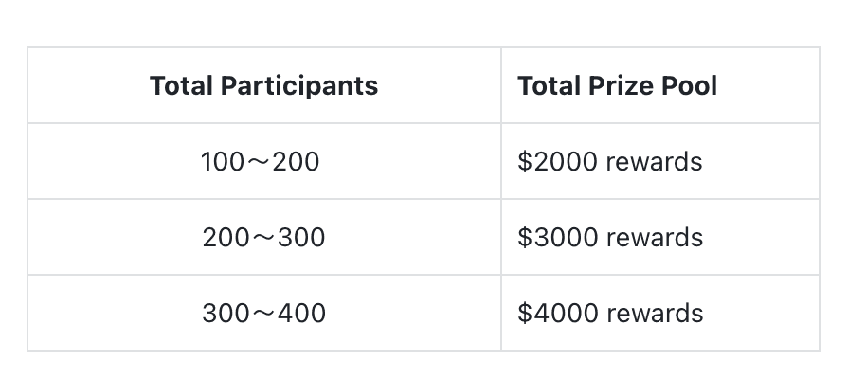Click the "$2000 rewards" prize cell
This screenshot has width=866, height=379.
tap(609, 162)
